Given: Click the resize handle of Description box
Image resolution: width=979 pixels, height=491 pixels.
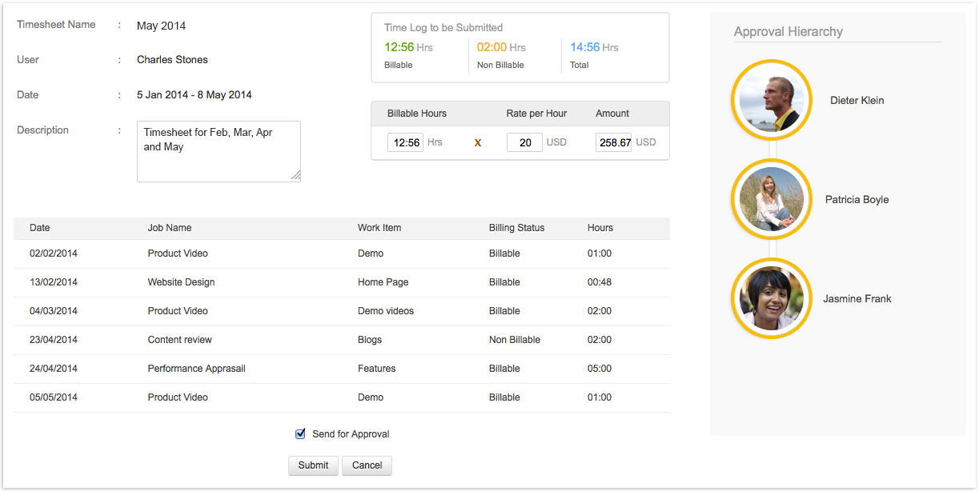Looking at the screenshot, I should [x=295, y=176].
